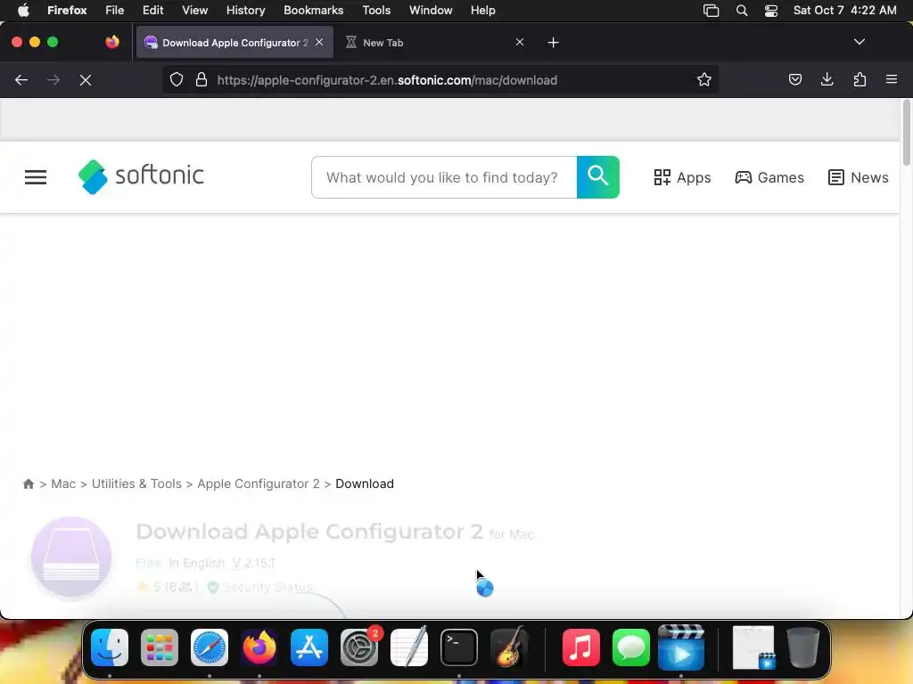The height and width of the screenshot is (684, 913).
Task: Open Safari from the dock
Action: click(x=210, y=647)
